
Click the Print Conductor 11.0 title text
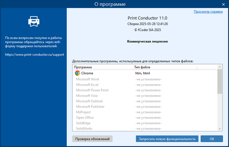pos(147,18)
